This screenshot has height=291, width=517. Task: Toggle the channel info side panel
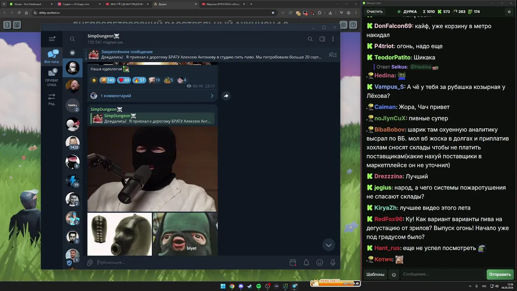click(x=322, y=39)
